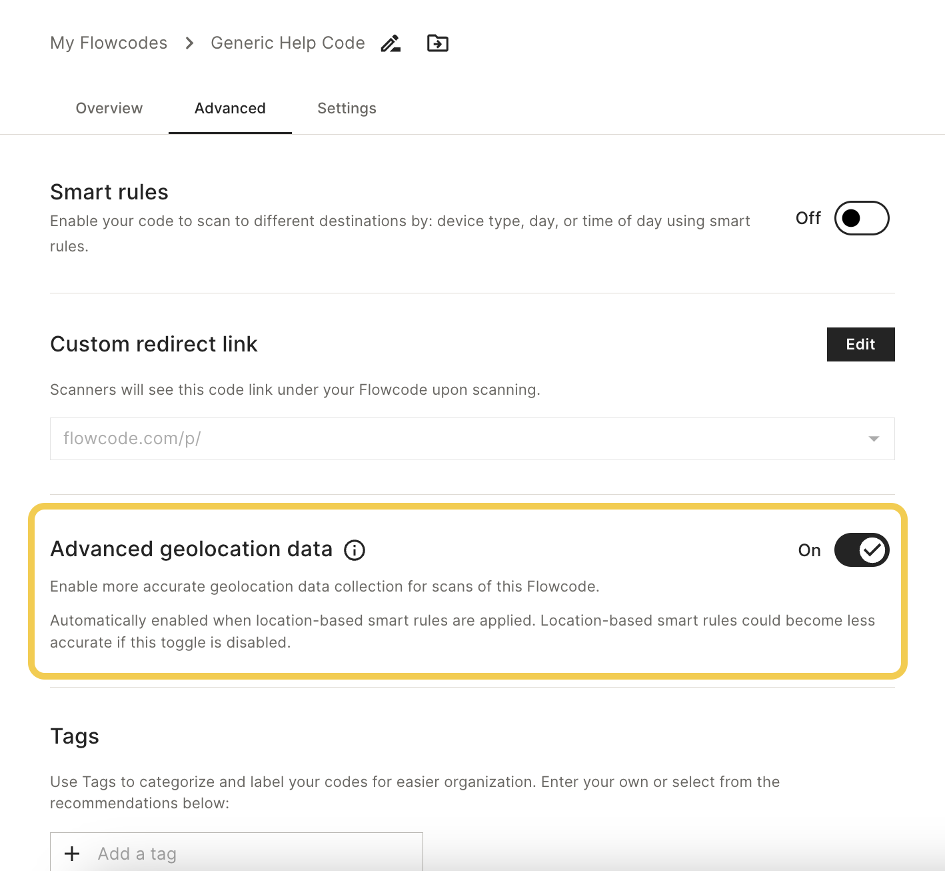Click the Custom redirect link heading
Image resolution: width=945 pixels, height=871 pixels.
click(154, 344)
